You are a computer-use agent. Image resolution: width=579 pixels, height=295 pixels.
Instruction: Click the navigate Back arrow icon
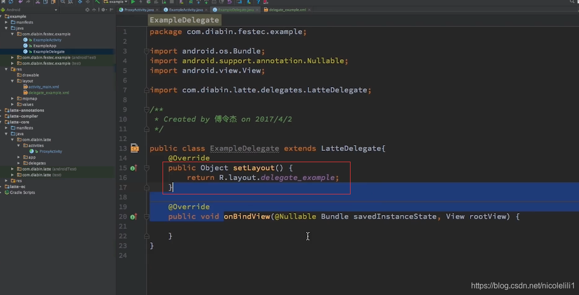click(x=80, y=2)
